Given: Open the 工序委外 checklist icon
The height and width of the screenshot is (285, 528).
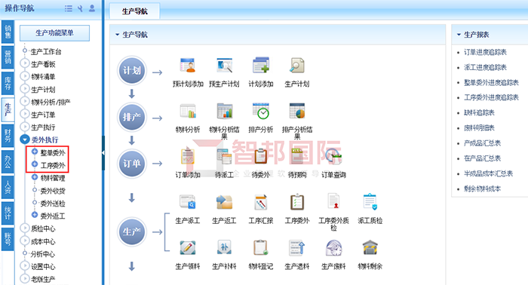Looking at the screenshot, I should (x=297, y=202).
